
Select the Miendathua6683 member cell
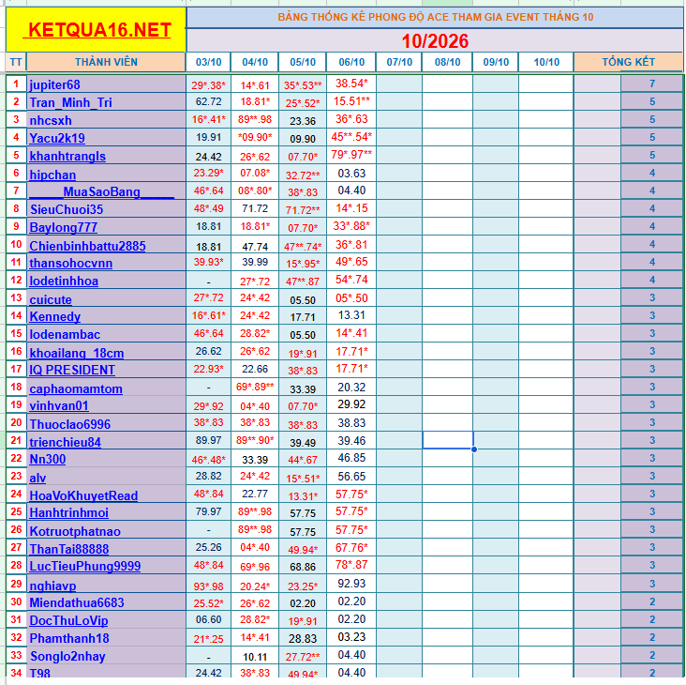pyautogui.click(x=106, y=602)
